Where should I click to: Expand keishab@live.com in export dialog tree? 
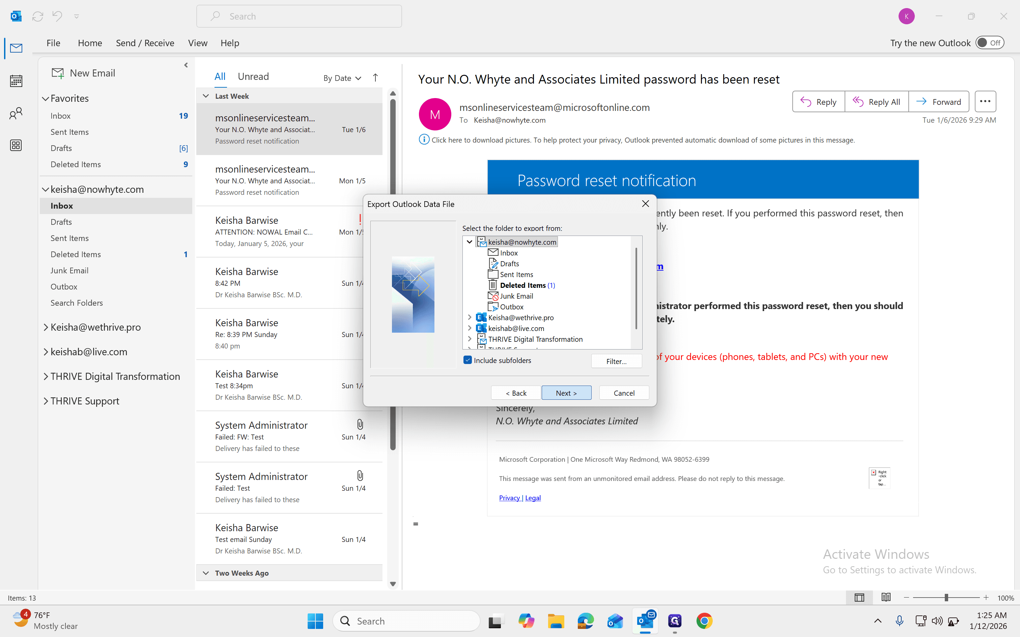click(x=470, y=328)
